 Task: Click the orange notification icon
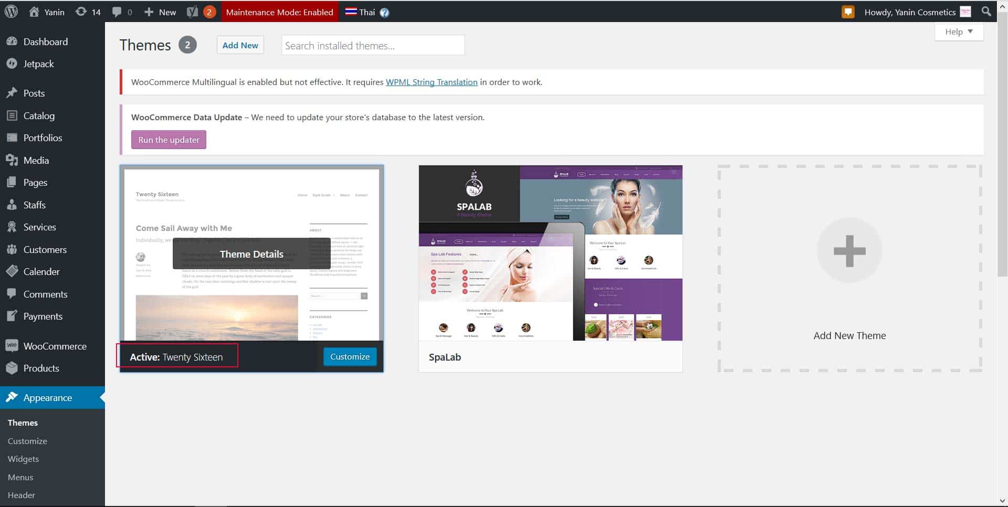coord(848,12)
